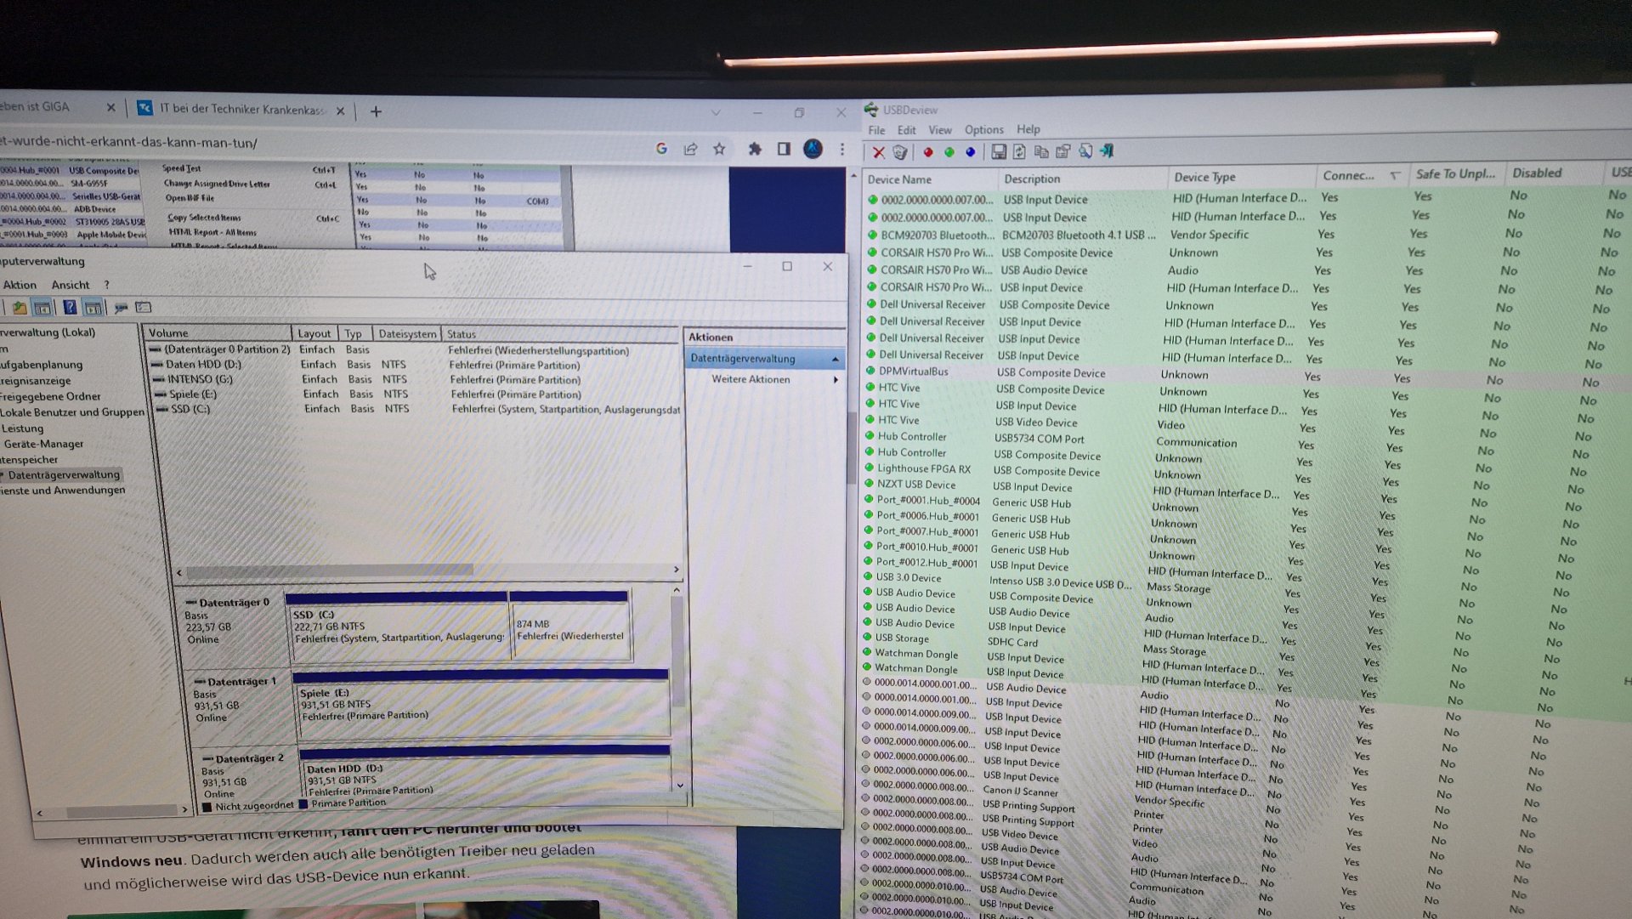Click the console tree icon next to the up-folder icon
The height and width of the screenshot is (919, 1632).
(x=42, y=307)
